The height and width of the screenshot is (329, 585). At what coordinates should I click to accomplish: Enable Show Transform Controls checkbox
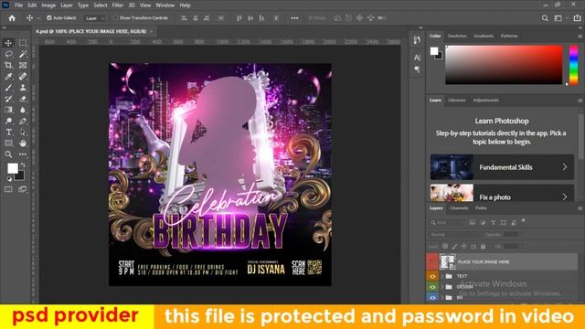point(115,18)
